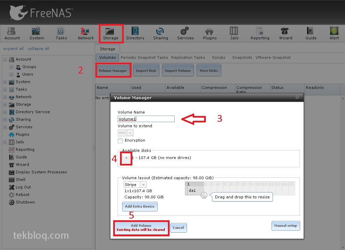Click Log Out in the sidebar
This screenshot has width=345, height=250.
[x=23, y=187]
